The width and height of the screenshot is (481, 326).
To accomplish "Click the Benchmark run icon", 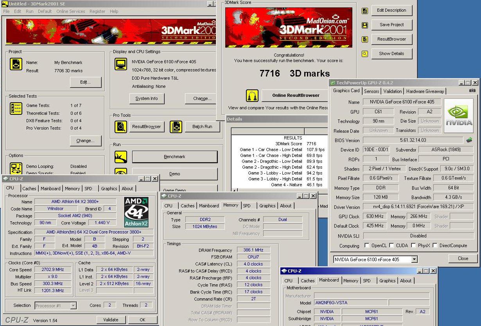I will click(x=121, y=157).
